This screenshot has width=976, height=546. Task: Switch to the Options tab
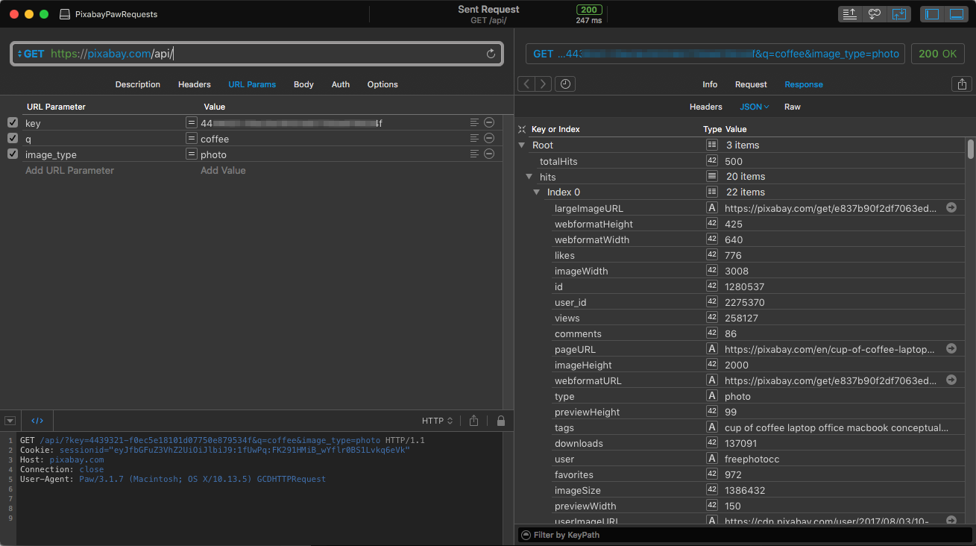pos(382,84)
